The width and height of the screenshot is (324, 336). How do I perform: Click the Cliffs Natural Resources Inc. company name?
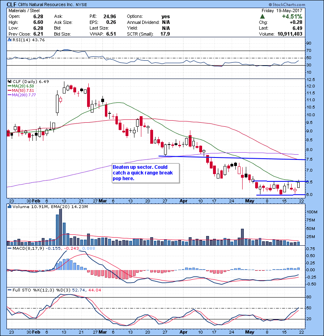click(46, 4)
